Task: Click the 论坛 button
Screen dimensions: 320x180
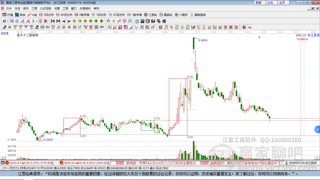Action: pyautogui.click(x=272, y=2)
